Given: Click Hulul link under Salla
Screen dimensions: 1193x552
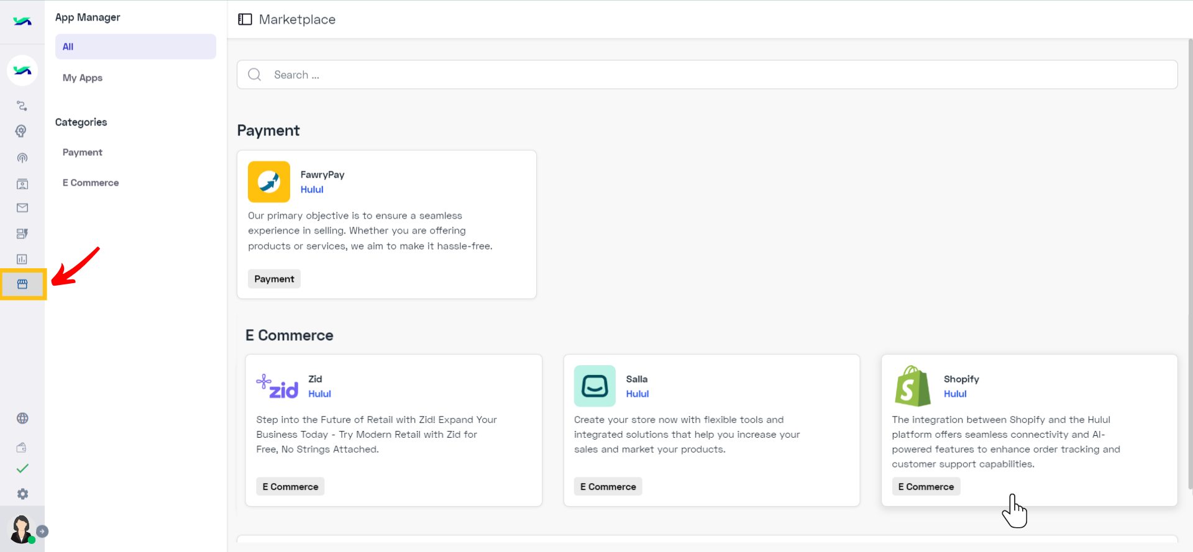Looking at the screenshot, I should 638,394.
